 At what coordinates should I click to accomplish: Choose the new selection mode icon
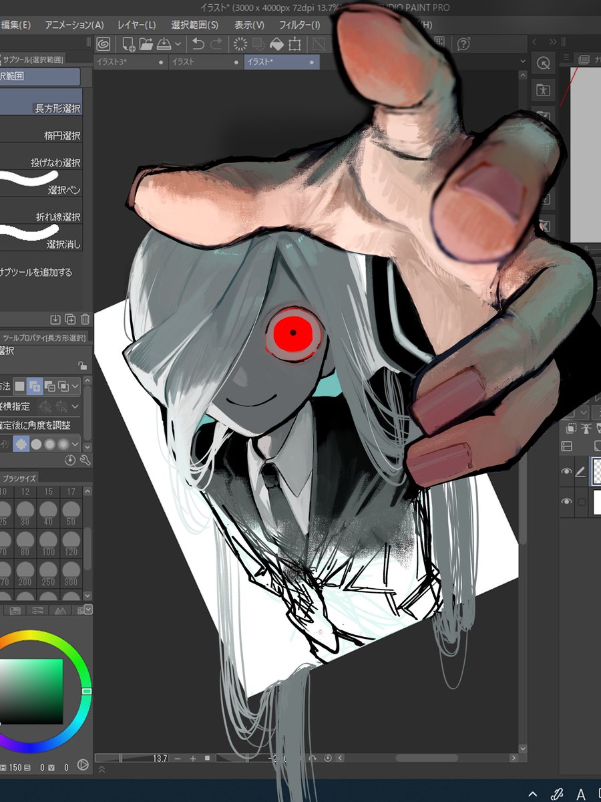click(20, 386)
